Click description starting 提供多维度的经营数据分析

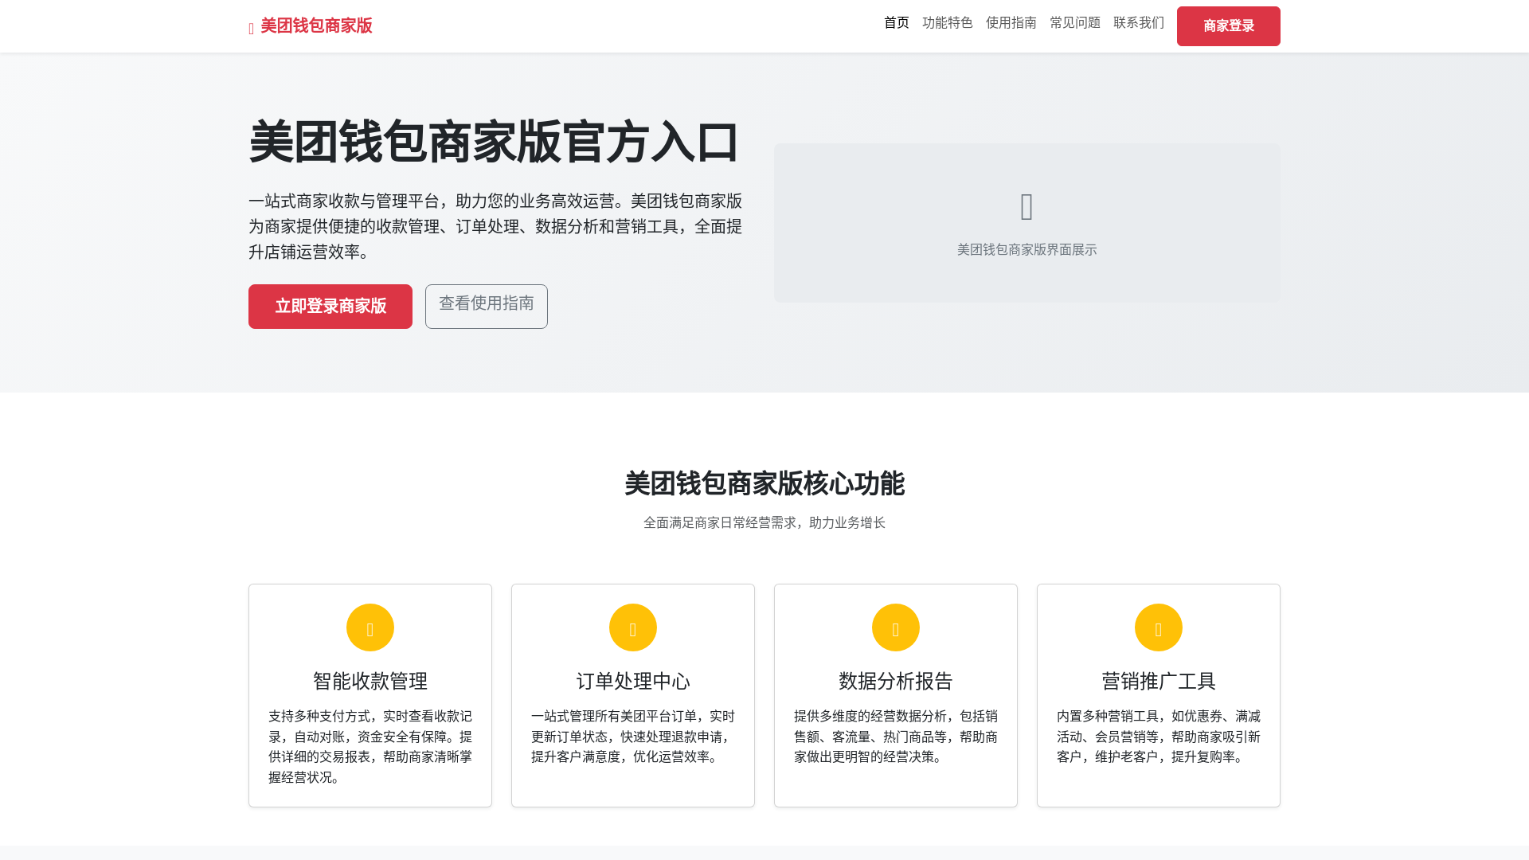tap(896, 737)
